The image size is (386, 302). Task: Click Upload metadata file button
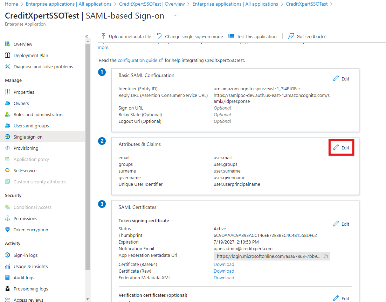126,36
